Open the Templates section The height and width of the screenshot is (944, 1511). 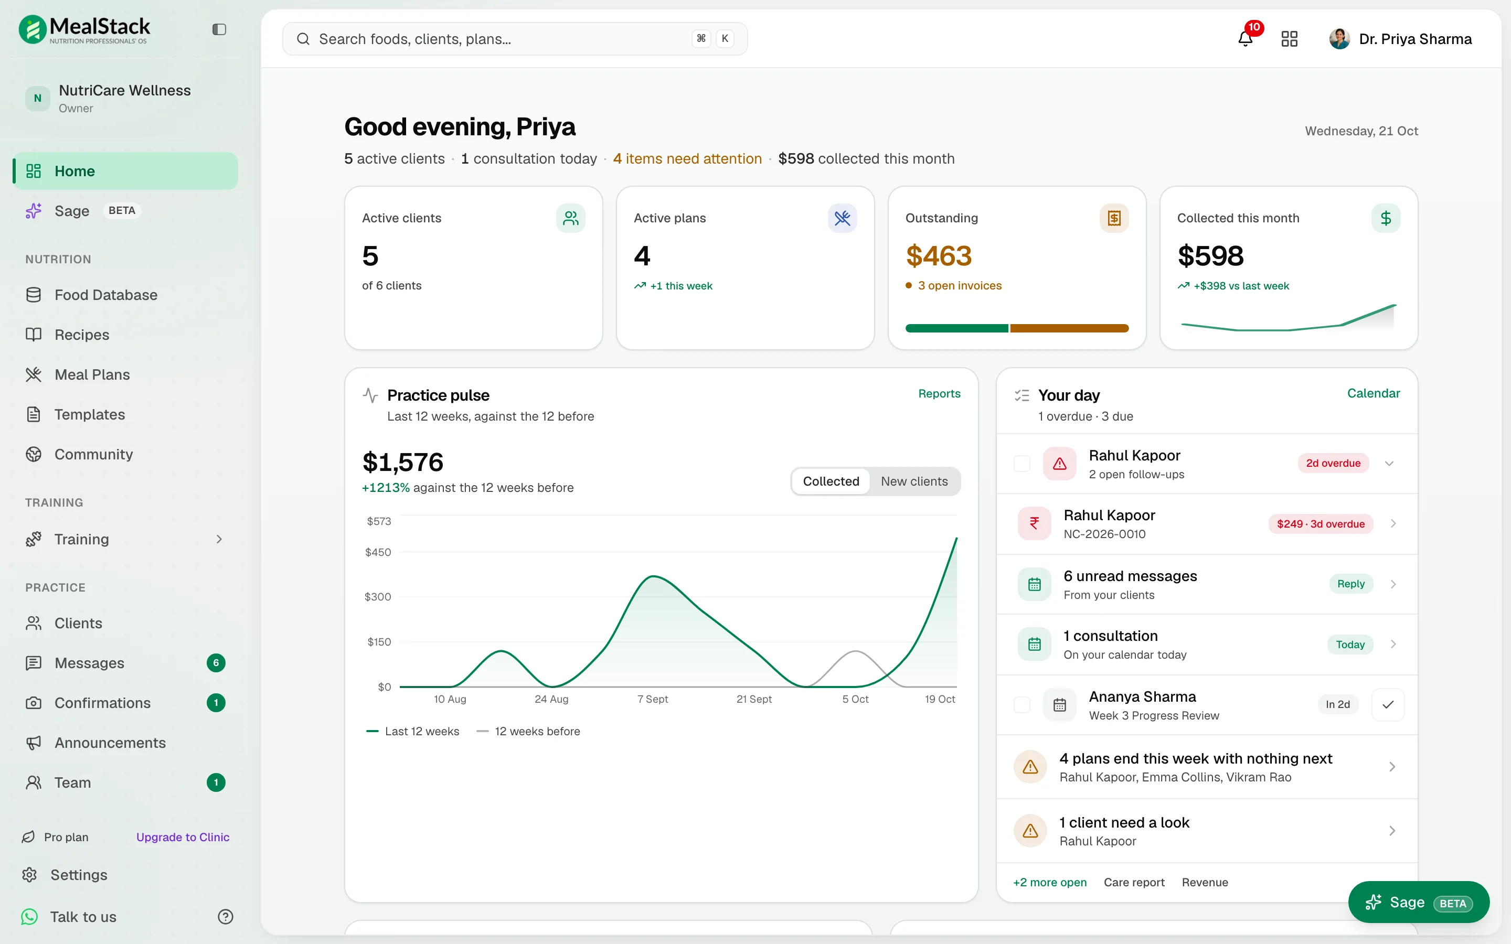(x=125, y=414)
